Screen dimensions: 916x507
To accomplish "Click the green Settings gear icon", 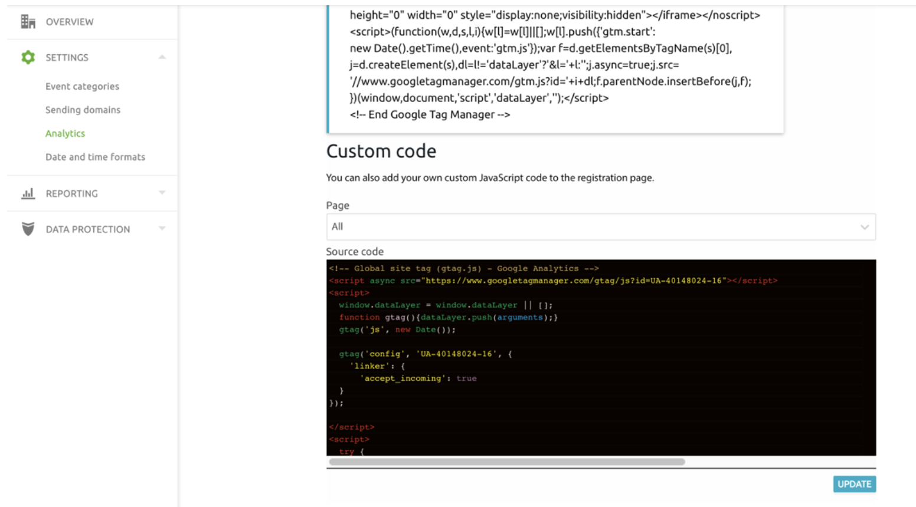I will pos(28,57).
